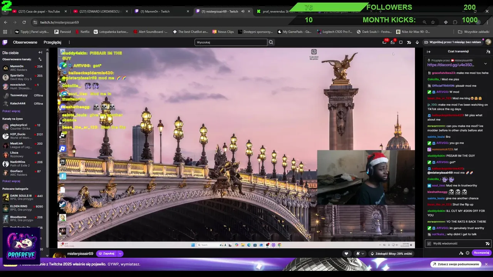Open chat settings gear icon
Image resolution: width=493 pixels, height=277 pixels.
click(468, 253)
